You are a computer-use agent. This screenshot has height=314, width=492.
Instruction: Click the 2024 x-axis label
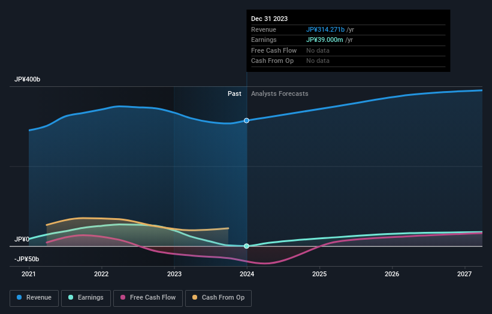[247, 274]
